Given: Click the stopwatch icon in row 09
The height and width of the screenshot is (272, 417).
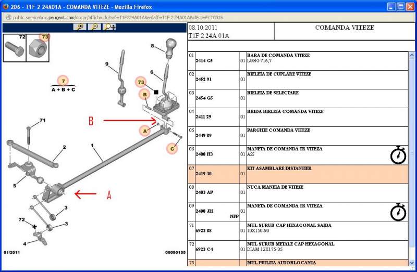Looking at the screenshot, I should coord(398,212).
